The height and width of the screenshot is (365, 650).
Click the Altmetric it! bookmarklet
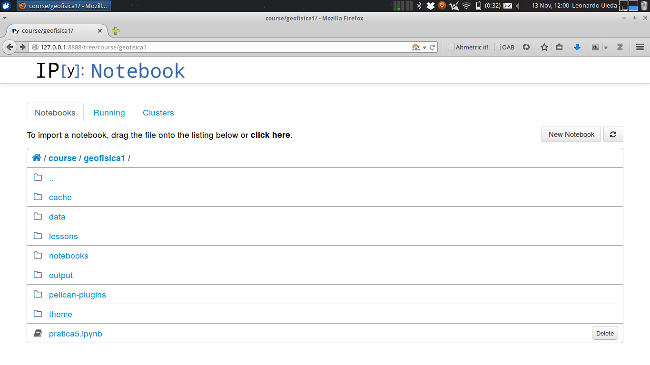[468, 47]
